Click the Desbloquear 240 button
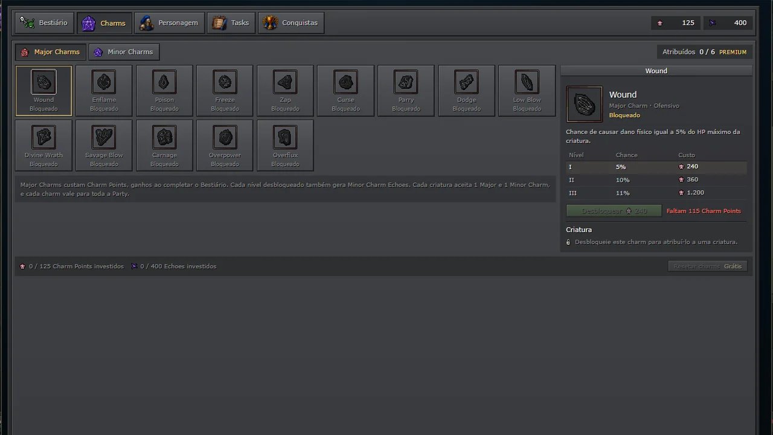The height and width of the screenshot is (435, 773). coord(614,211)
